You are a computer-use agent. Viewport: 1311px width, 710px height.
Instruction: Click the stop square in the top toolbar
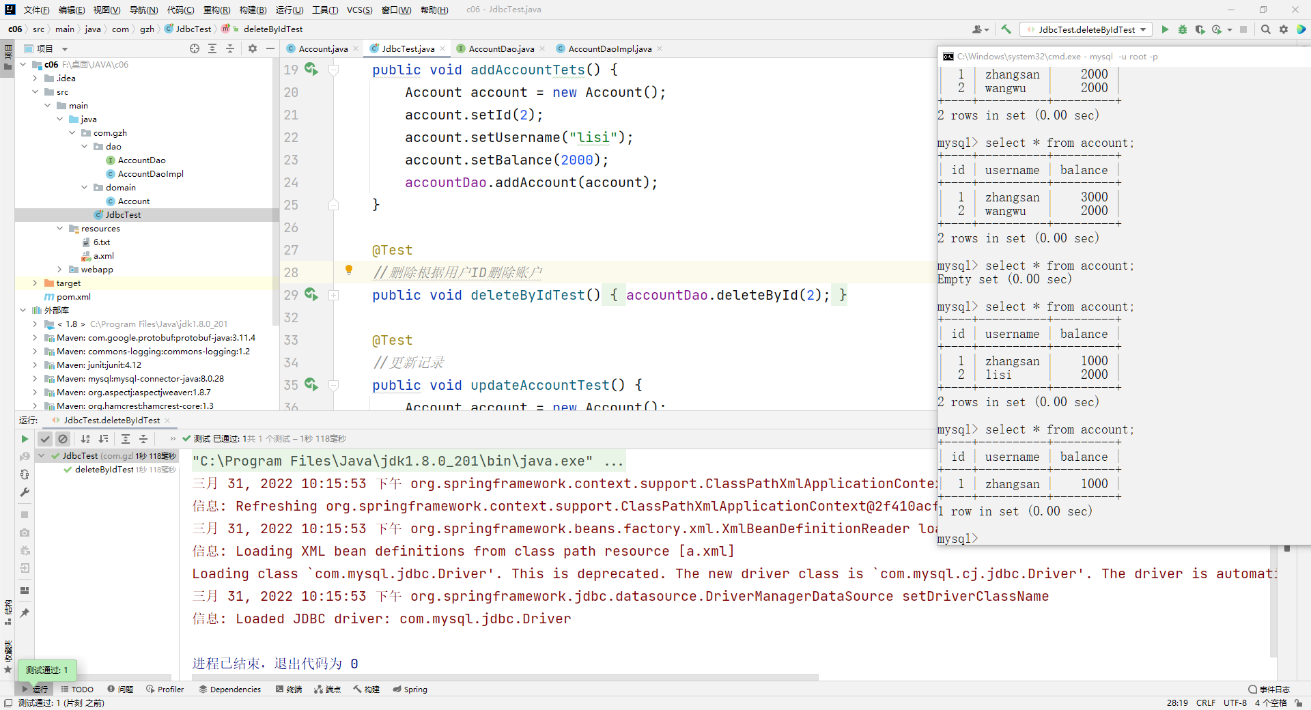point(1243,29)
